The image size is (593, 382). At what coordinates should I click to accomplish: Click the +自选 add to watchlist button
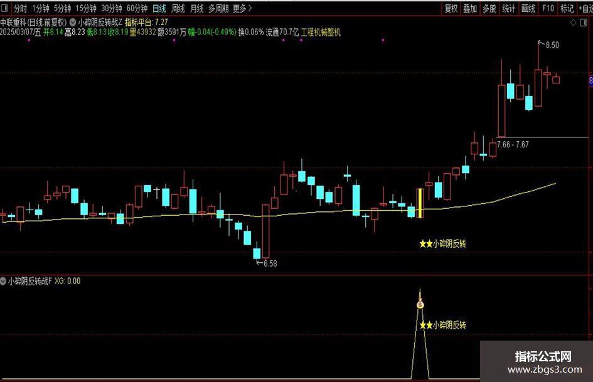[585, 8]
